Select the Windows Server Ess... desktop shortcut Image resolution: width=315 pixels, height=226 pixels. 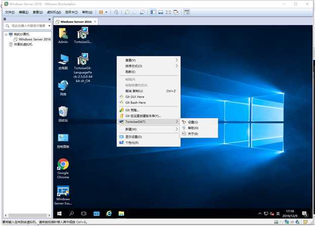click(x=63, y=195)
